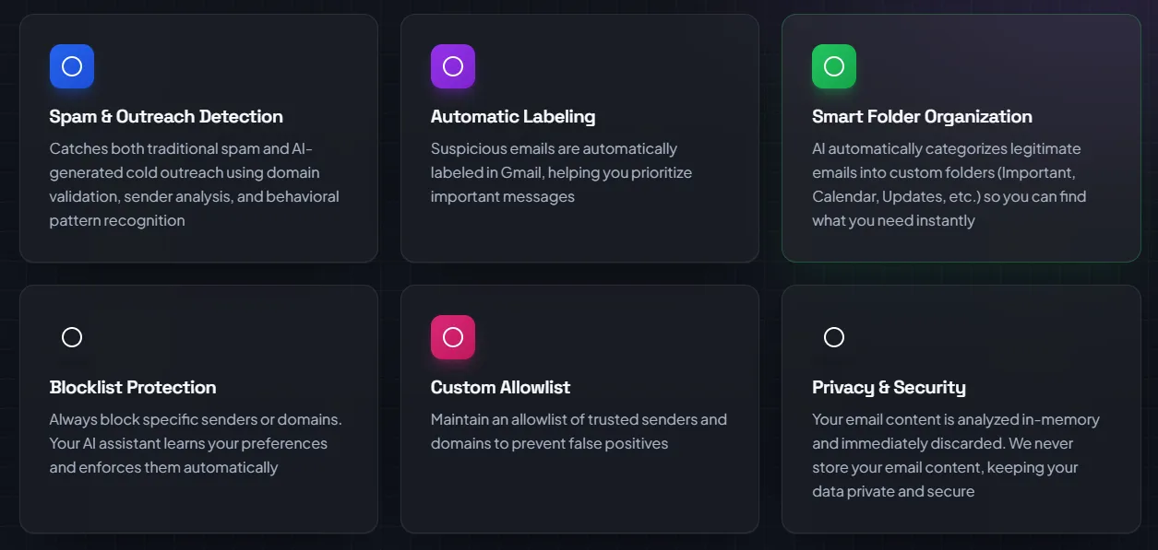Click the green Smart Folder Organization icon
The height and width of the screenshot is (550, 1158).
tap(834, 66)
